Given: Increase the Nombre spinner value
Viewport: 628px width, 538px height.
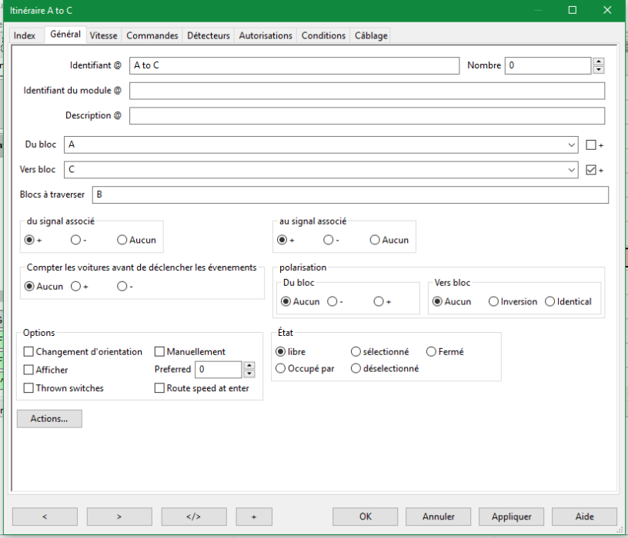Looking at the screenshot, I should pos(599,62).
